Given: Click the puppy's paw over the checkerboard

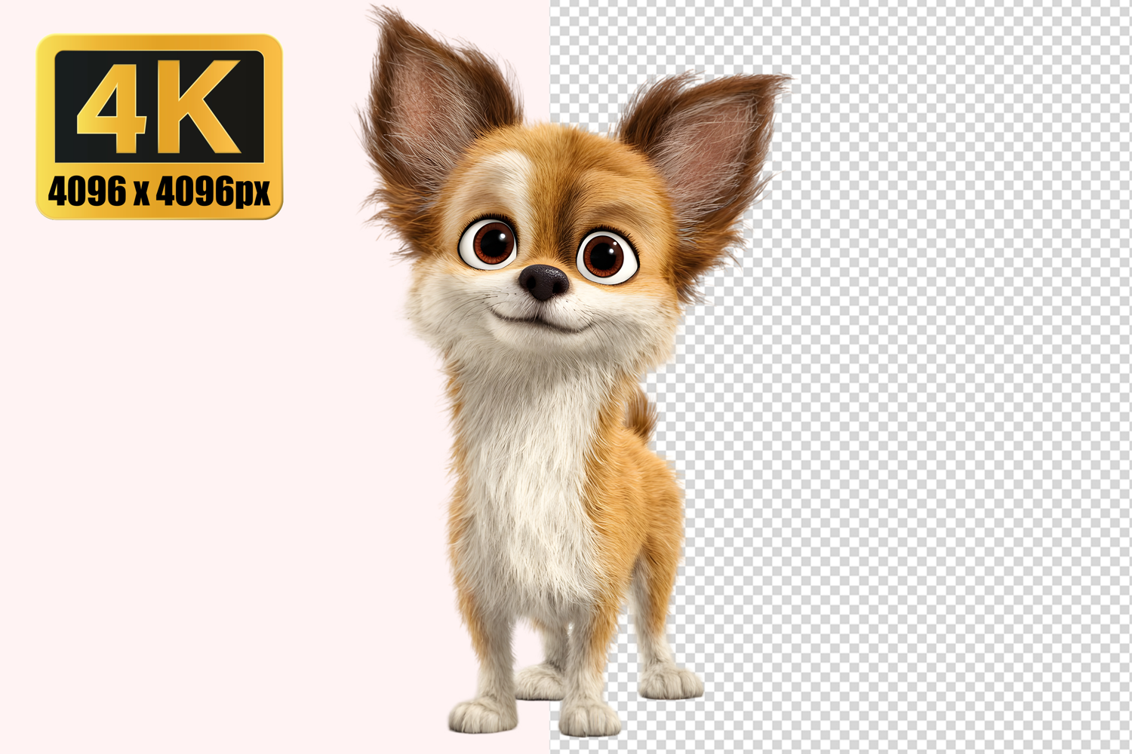Looking at the screenshot, I should click(x=670, y=681).
